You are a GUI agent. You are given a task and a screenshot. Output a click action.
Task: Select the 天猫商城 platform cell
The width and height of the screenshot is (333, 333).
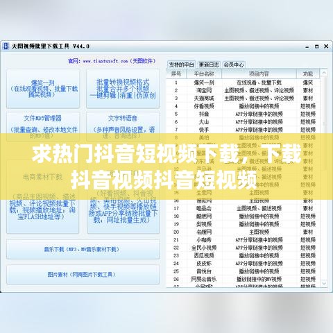click(204, 99)
